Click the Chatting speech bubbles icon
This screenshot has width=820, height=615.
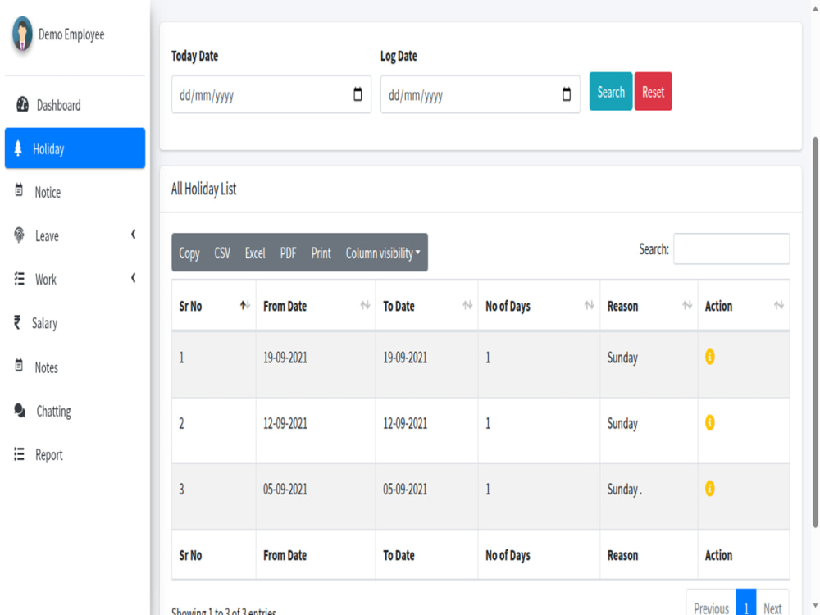pos(20,411)
